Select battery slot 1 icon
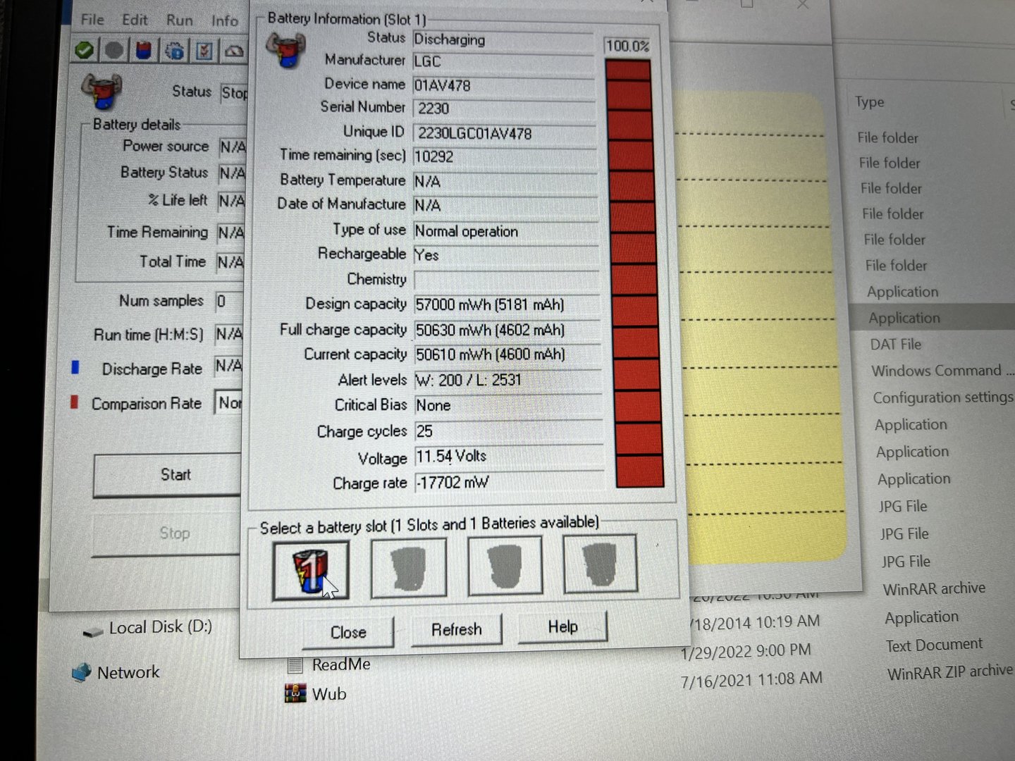The height and width of the screenshot is (761, 1015). 311,571
